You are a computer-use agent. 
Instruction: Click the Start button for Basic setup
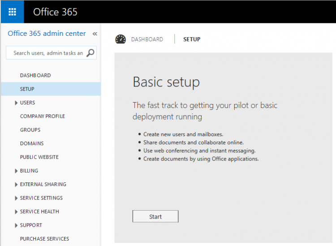155,216
